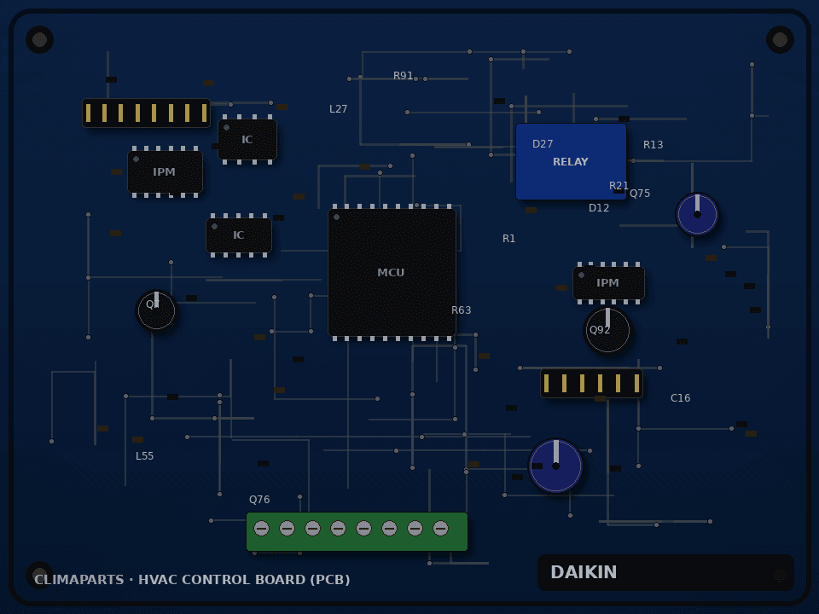
Task: Select the R63 label beside the MCU
Action: (x=462, y=310)
